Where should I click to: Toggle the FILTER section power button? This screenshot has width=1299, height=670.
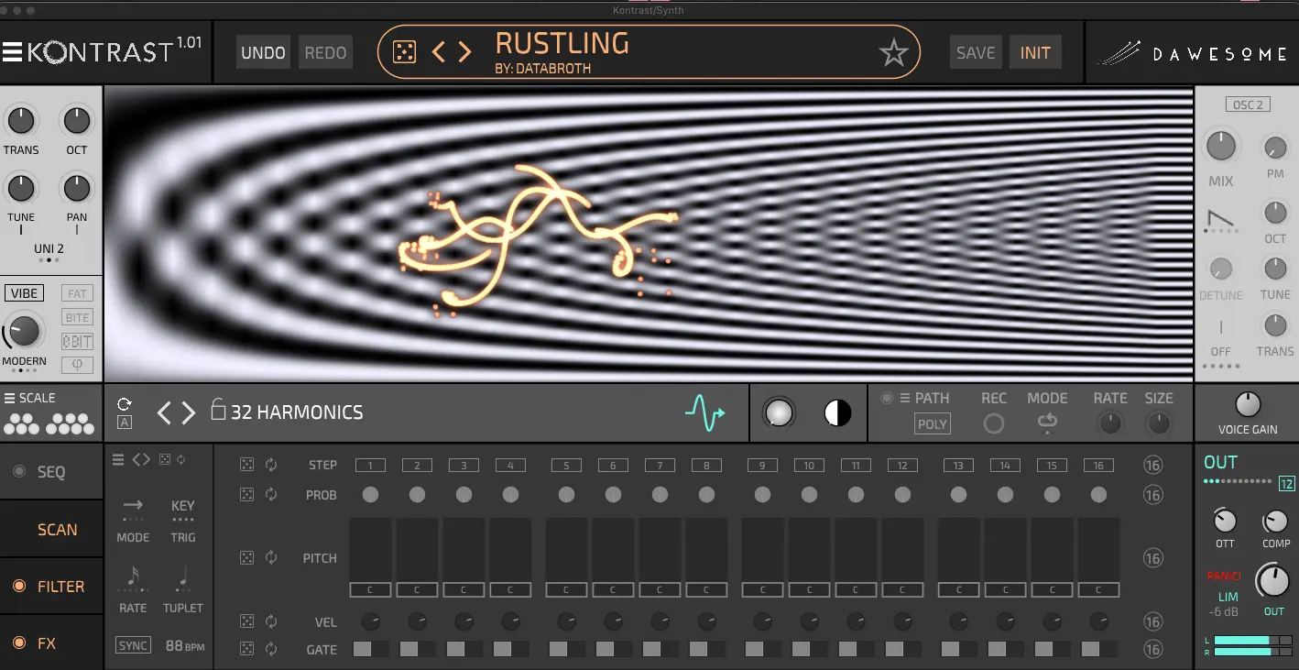pyautogui.click(x=18, y=587)
